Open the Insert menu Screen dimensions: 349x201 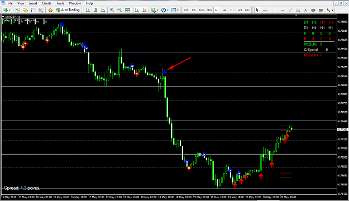[x=33, y=3]
